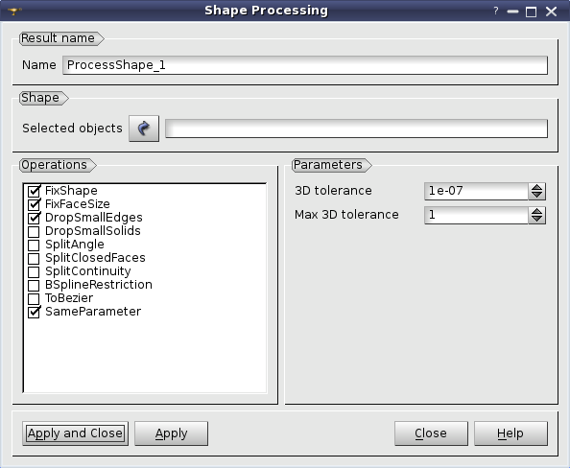Click the blue arrow selection button

click(144, 129)
